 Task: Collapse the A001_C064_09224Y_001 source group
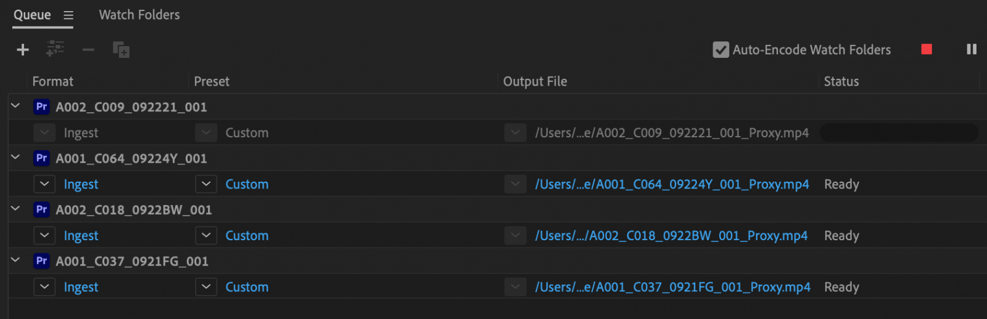pyautogui.click(x=16, y=158)
